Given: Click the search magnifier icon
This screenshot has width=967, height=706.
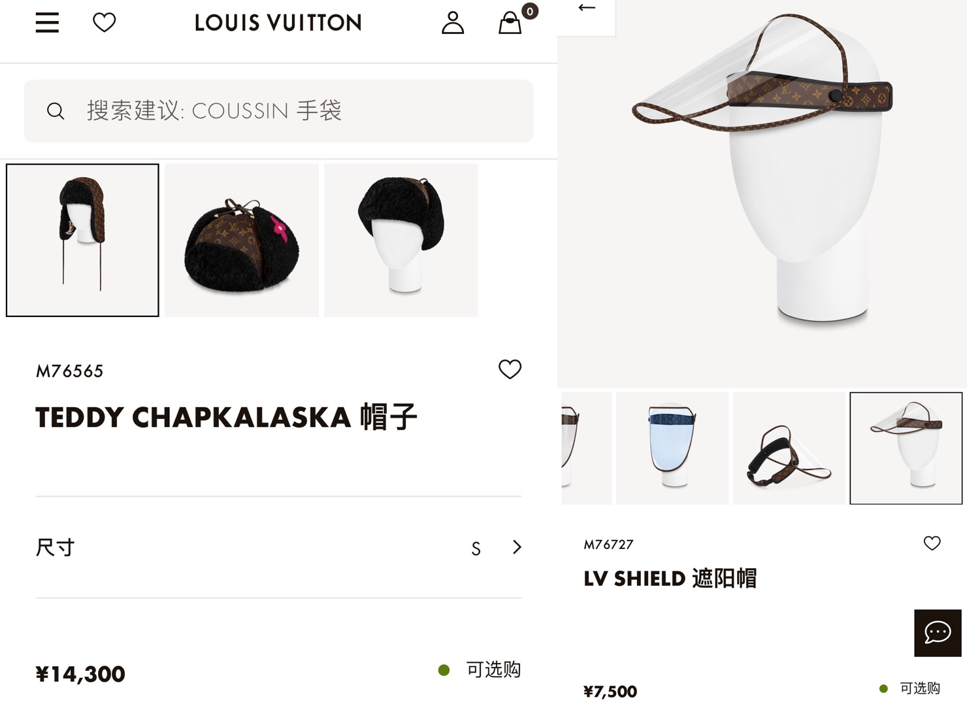Looking at the screenshot, I should 56,111.
